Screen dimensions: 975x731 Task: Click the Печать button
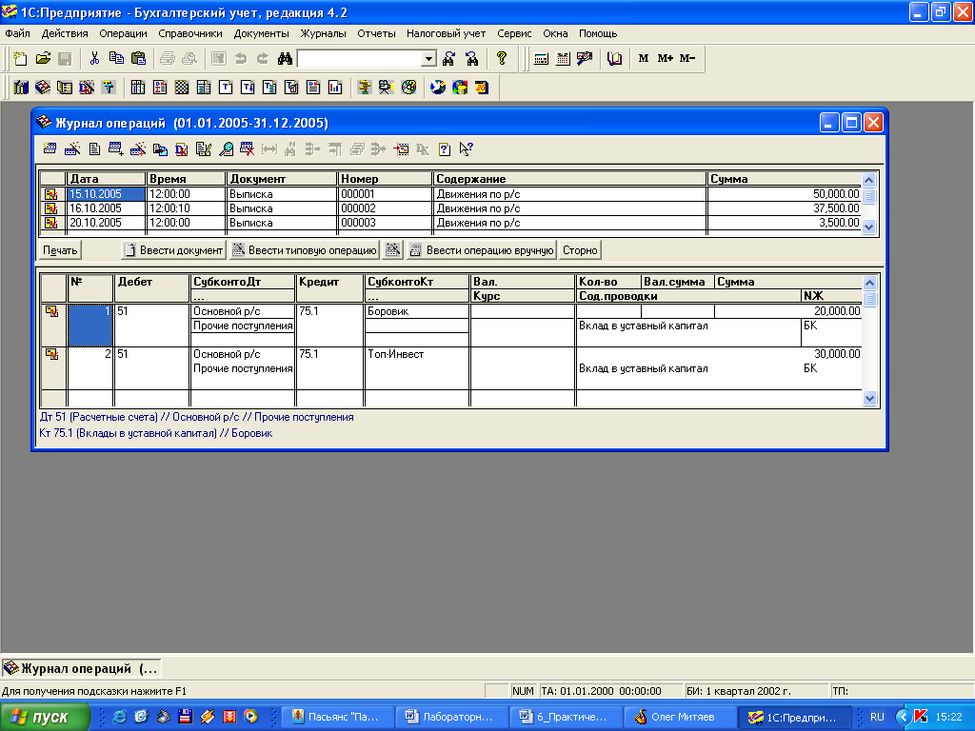(x=60, y=250)
